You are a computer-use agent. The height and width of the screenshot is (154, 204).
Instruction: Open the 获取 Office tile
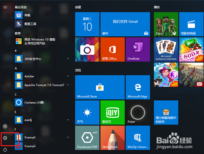point(113,49)
